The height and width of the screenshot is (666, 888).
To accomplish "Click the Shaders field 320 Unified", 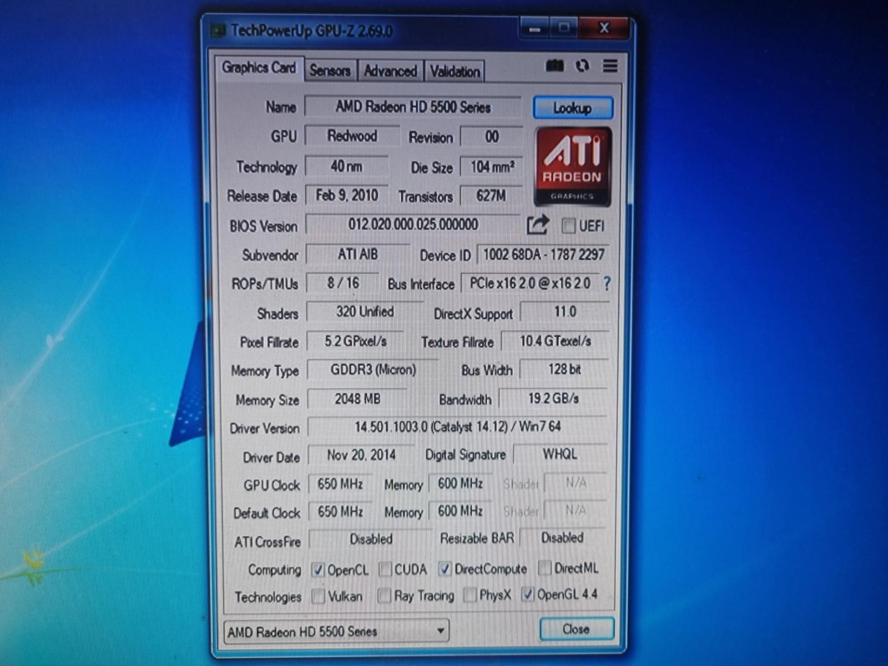I will tap(365, 312).
